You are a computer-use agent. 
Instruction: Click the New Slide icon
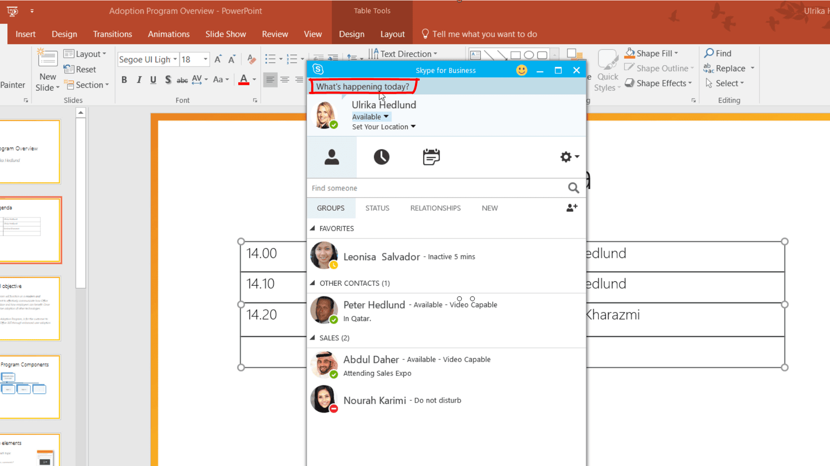tap(48, 60)
